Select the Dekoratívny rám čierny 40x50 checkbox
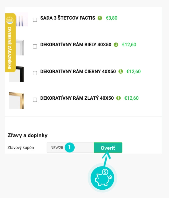This screenshot has width=169, height=198. click(35, 73)
